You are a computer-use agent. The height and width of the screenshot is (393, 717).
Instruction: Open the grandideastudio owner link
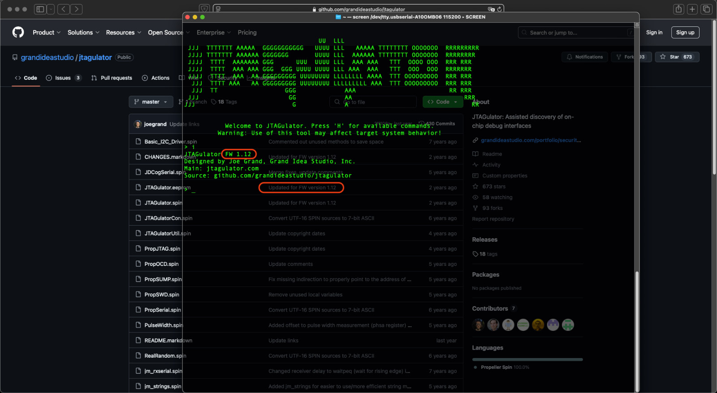(x=47, y=57)
